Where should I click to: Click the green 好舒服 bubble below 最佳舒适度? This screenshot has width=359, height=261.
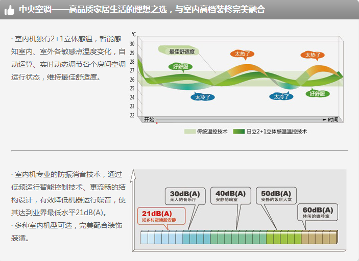pos(181,66)
